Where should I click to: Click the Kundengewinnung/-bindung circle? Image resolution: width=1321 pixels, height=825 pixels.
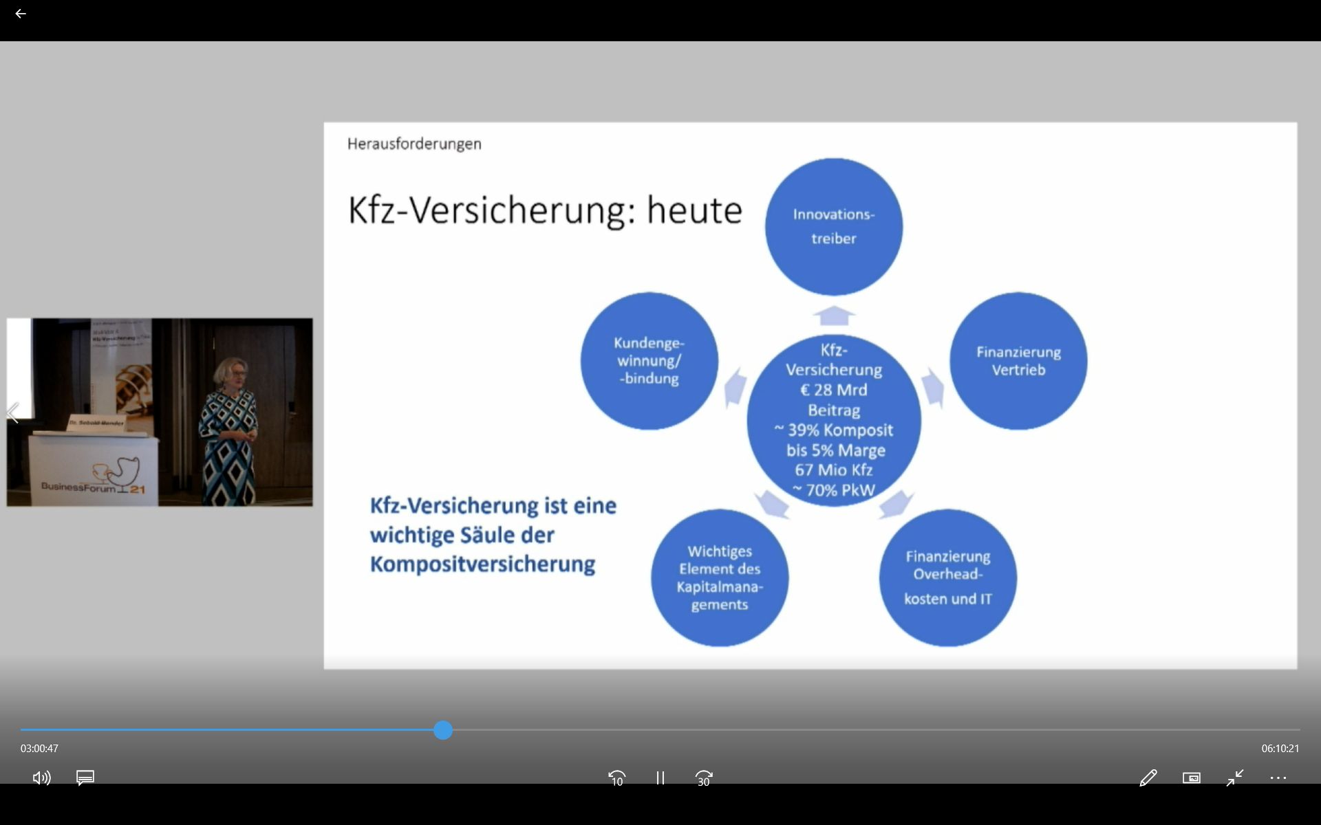pyautogui.click(x=649, y=361)
